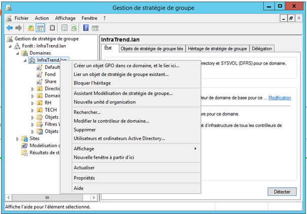Switch to the Délégation tab

pos(262,49)
